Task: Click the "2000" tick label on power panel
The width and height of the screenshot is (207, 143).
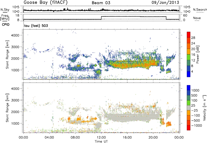Action: click(x=15, y=58)
